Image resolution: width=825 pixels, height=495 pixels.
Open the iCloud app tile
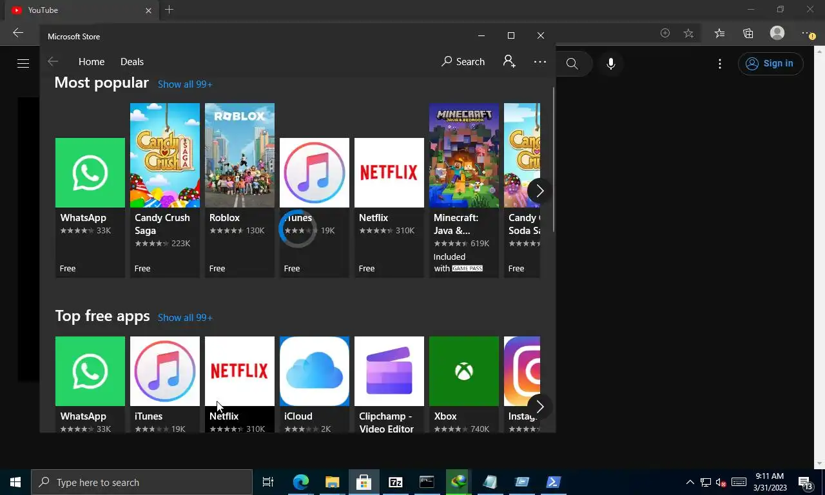(x=315, y=384)
